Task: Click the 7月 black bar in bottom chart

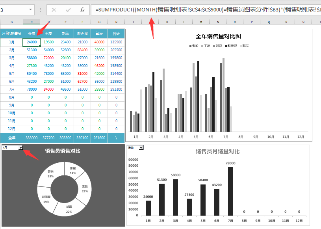Action: [230, 191]
